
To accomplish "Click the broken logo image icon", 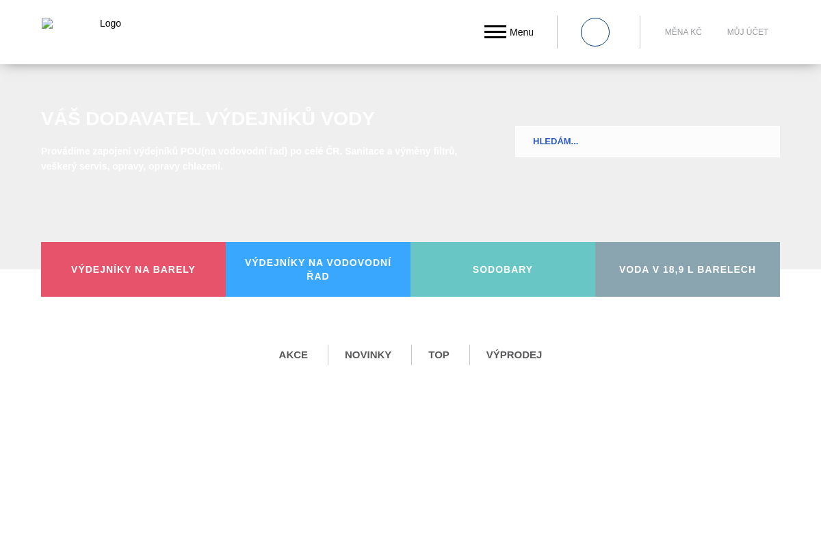I will pos(47,23).
